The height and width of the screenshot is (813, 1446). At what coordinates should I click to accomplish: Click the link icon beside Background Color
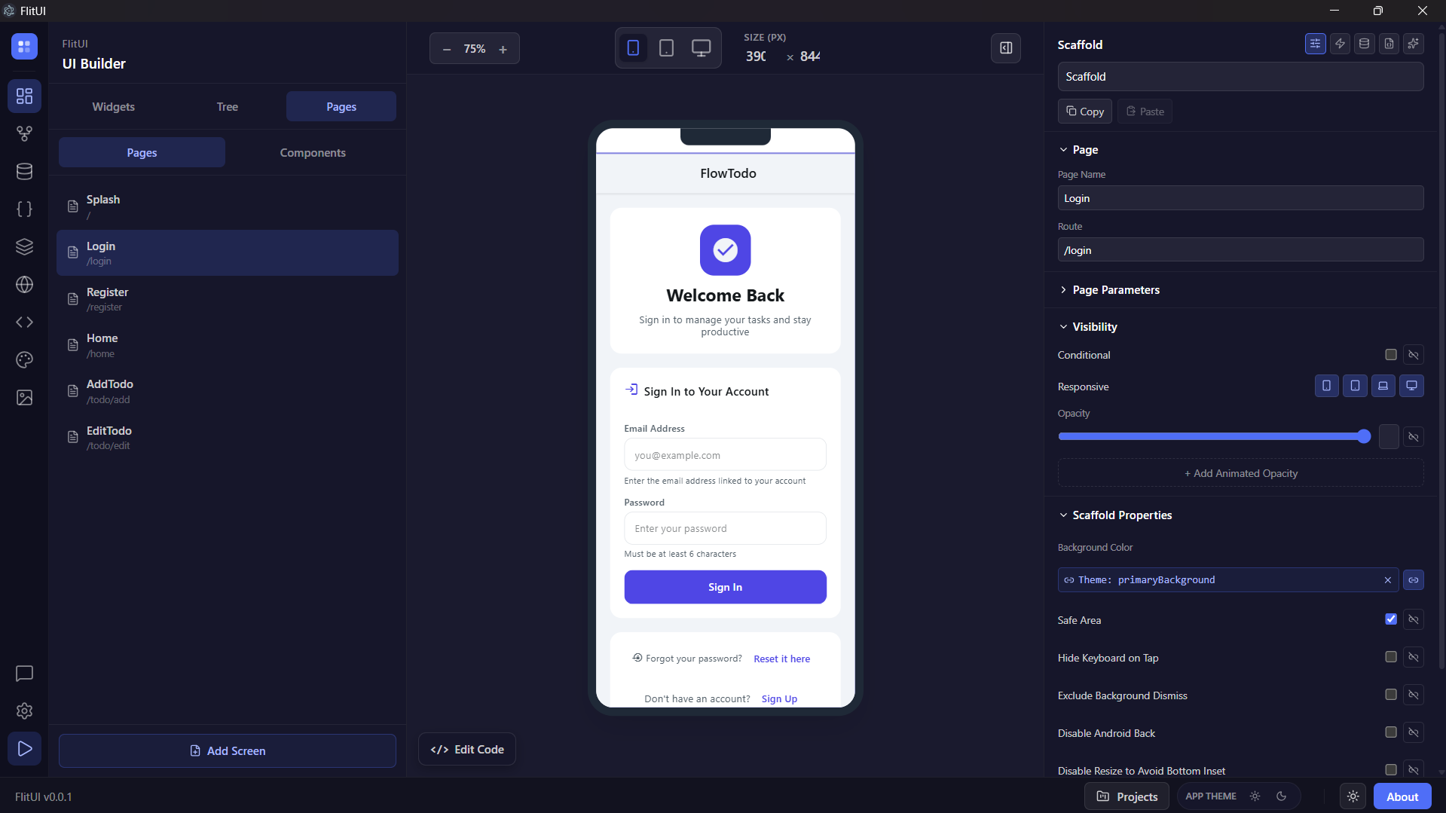[x=1414, y=580]
